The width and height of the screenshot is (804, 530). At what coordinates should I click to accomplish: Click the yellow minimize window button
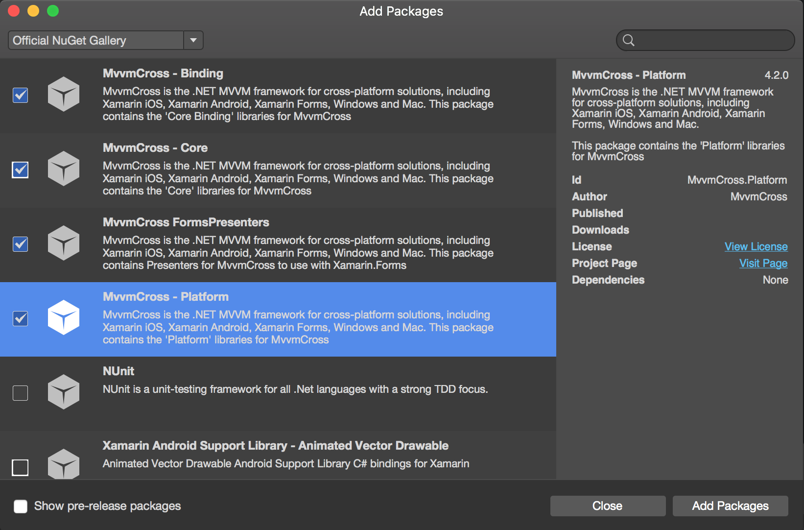[33, 11]
